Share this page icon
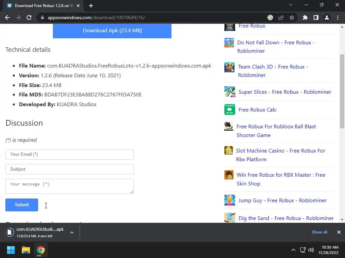The height and width of the screenshot is (258, 345). 281,17
